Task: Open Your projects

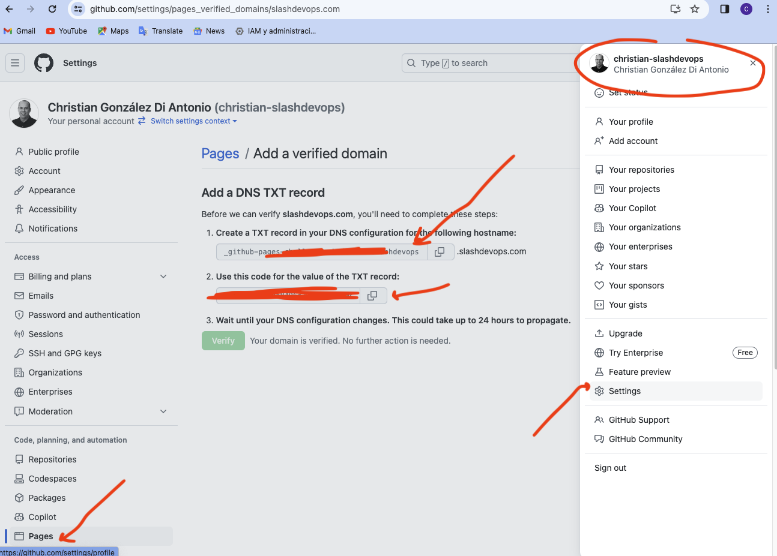Action: pyautogui.click(x=676, y=189)
